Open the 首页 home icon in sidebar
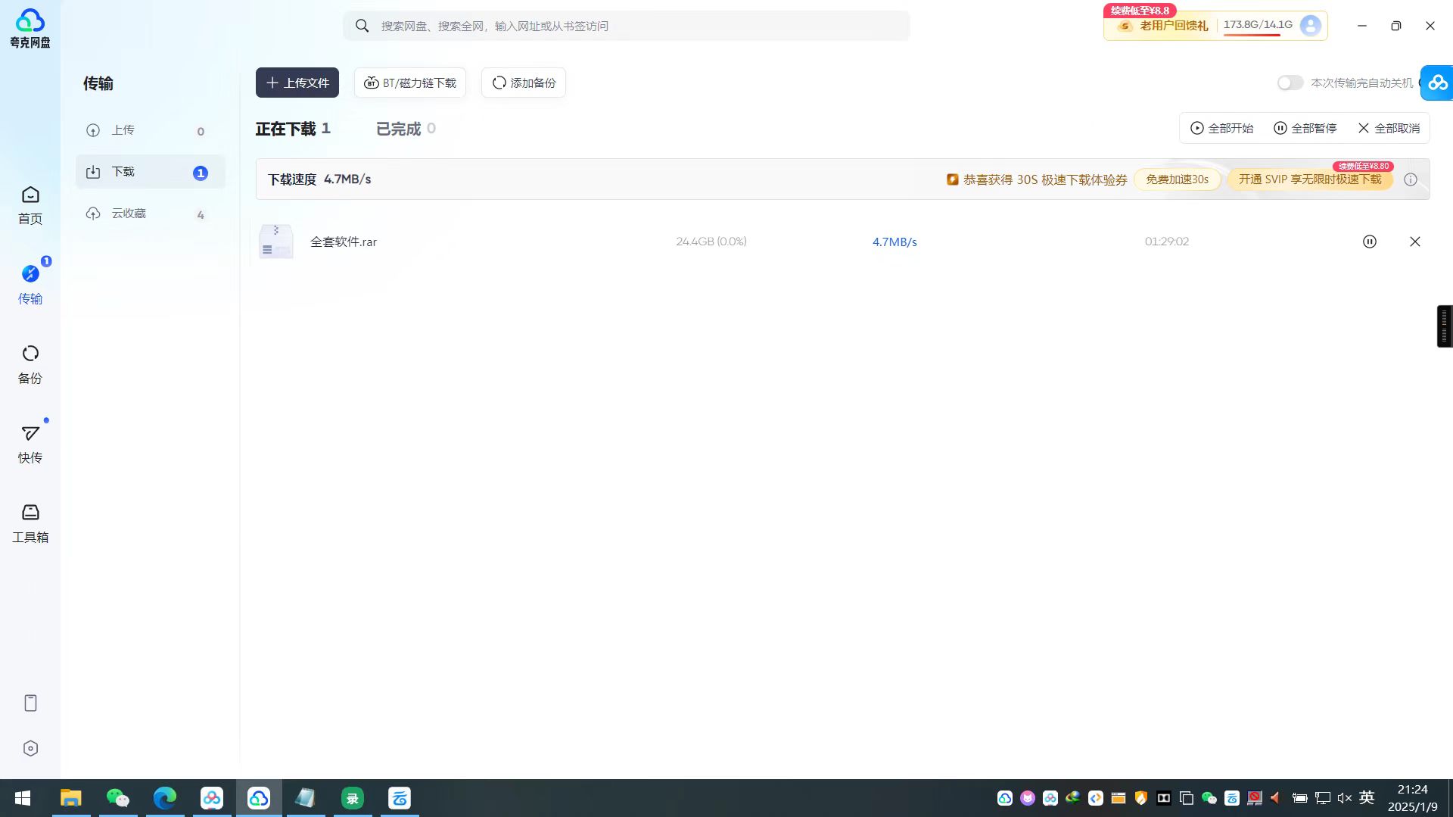 pyautogui.click(x=30, y=204)
